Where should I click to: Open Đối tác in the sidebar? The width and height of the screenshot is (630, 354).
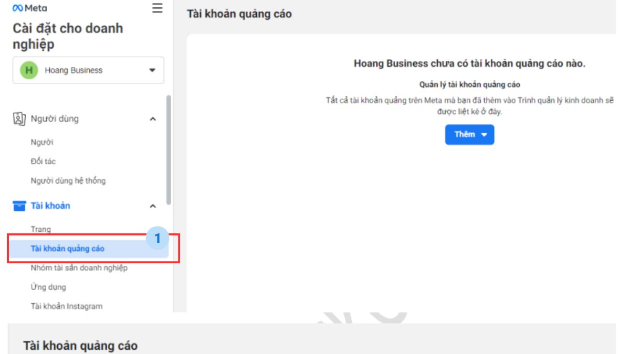(x=43, y=161)
